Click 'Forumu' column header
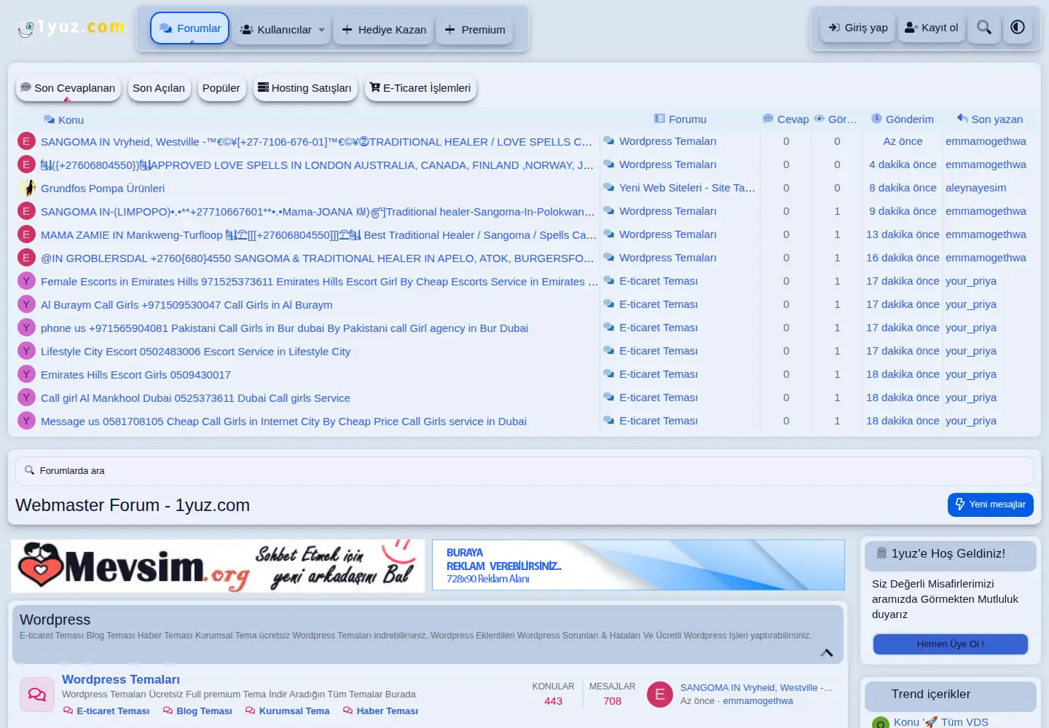1049x728 pixels. click(x=688, y=119)
